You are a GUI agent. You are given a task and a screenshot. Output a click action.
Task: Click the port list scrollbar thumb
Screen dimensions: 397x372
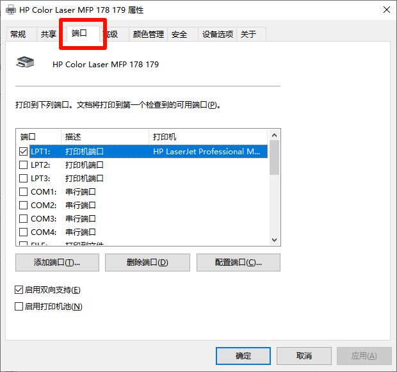click(x=274, y=158)
